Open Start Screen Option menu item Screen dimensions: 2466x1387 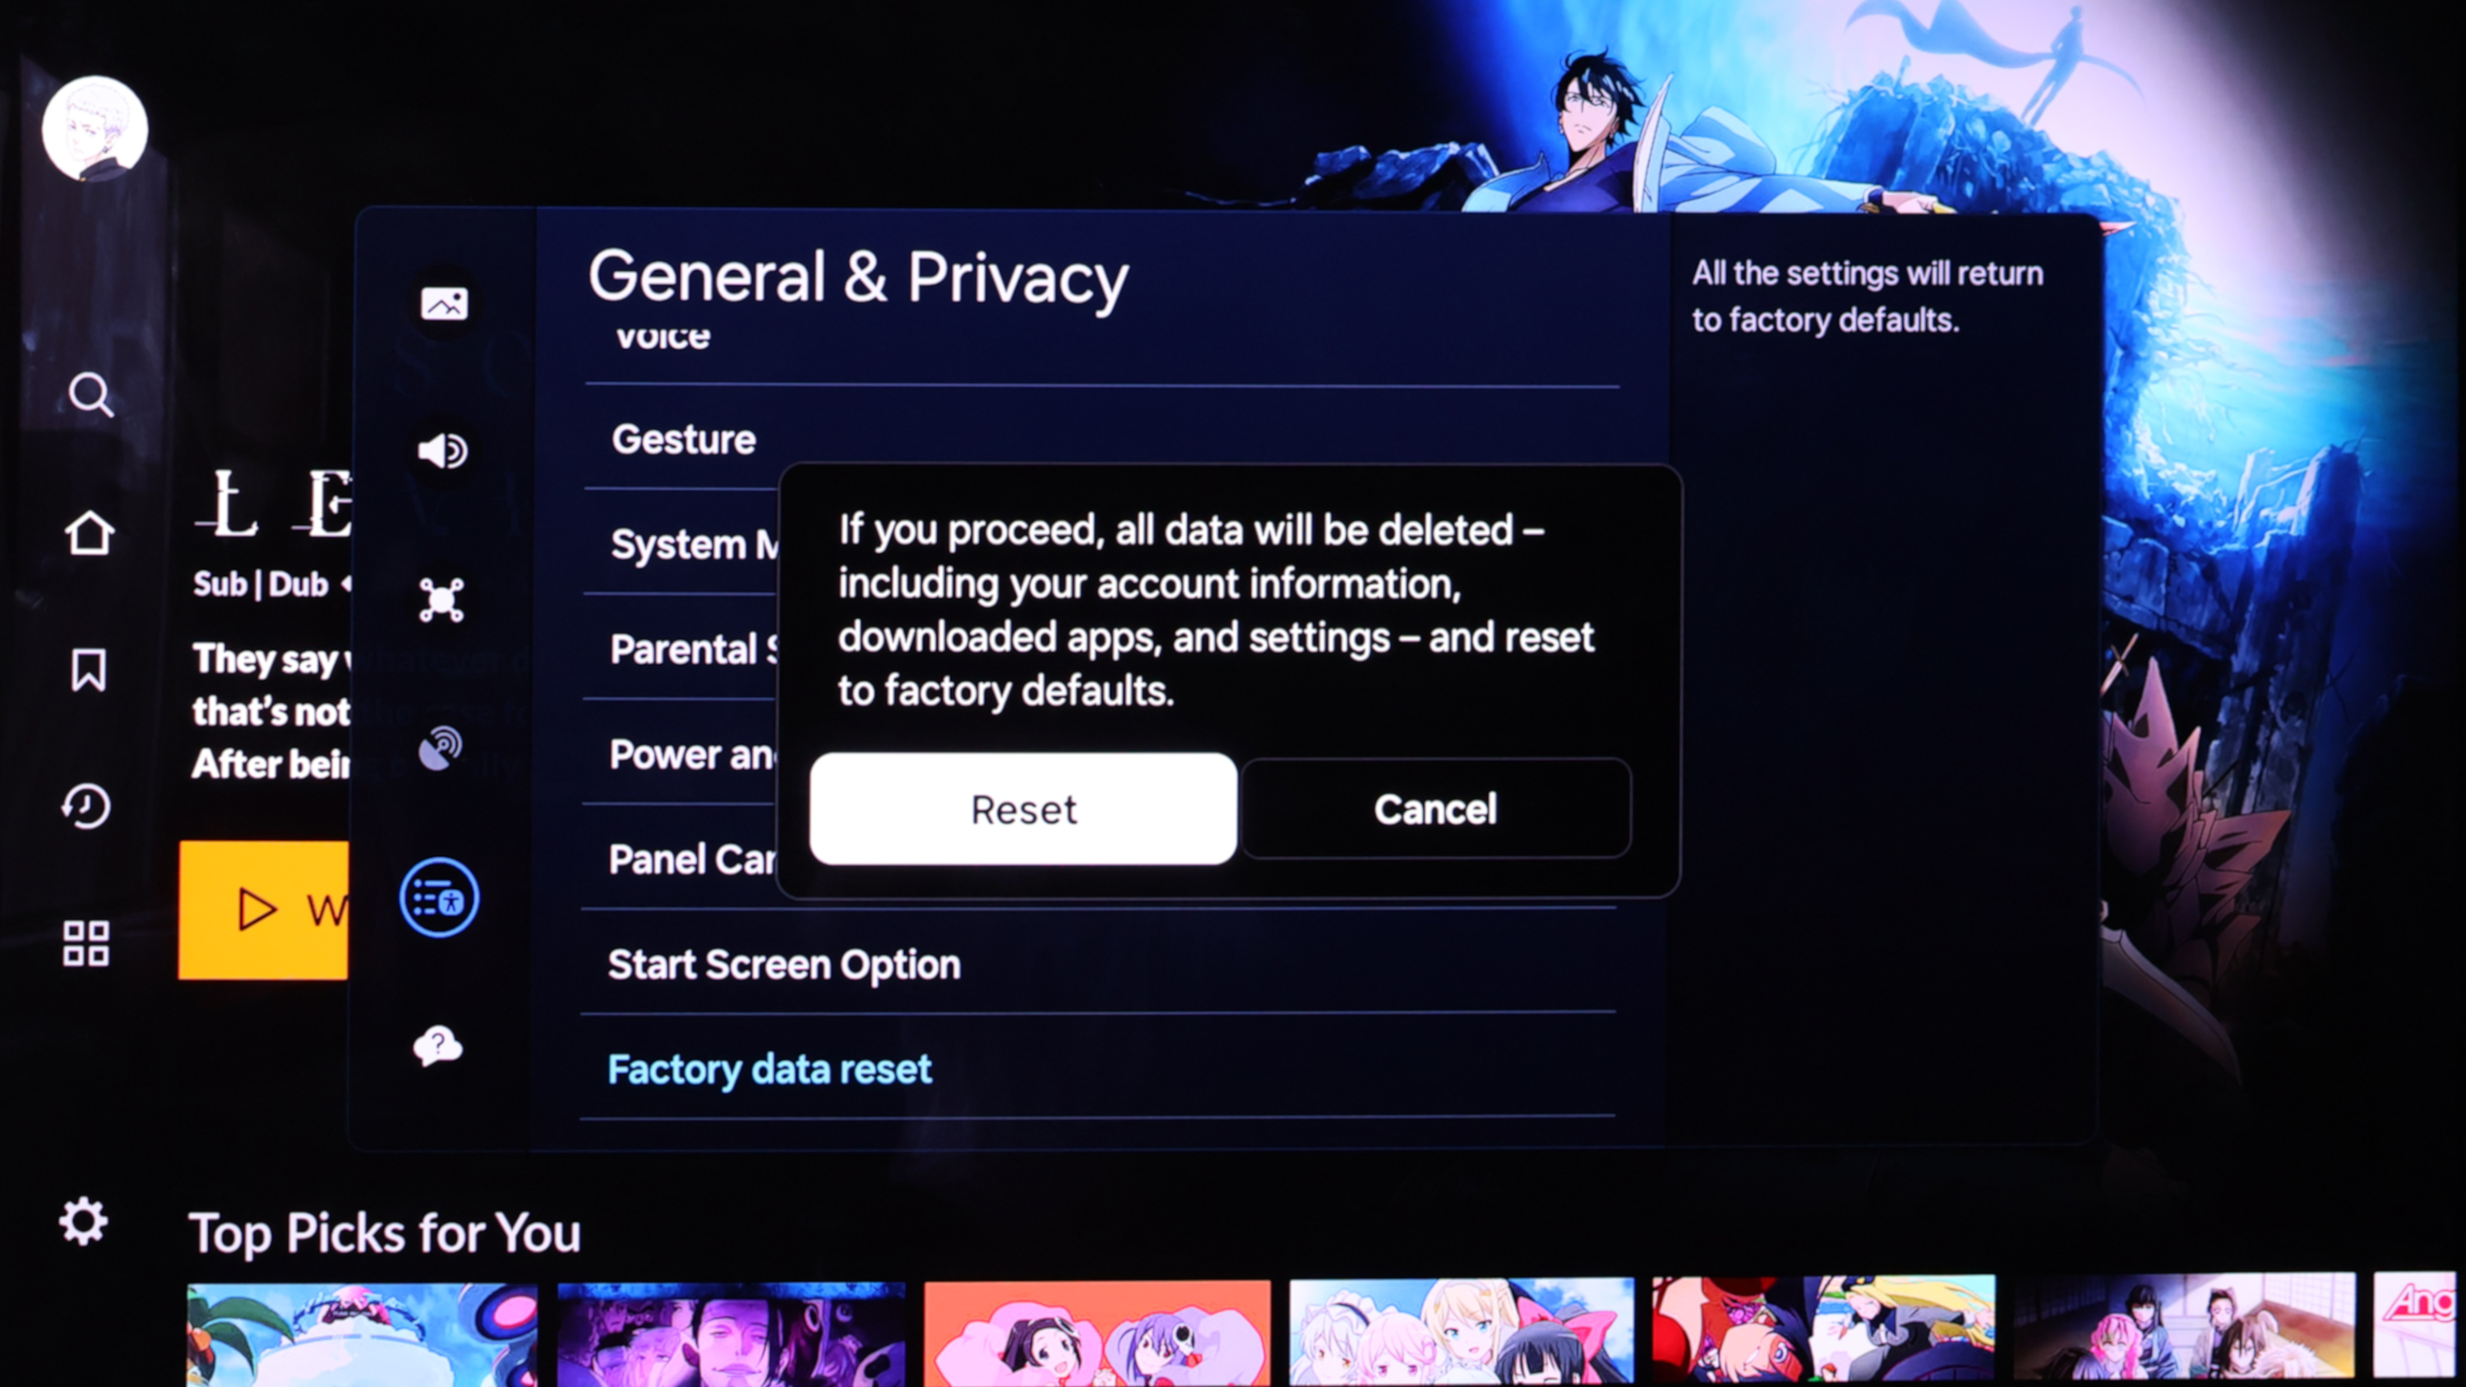784,965
